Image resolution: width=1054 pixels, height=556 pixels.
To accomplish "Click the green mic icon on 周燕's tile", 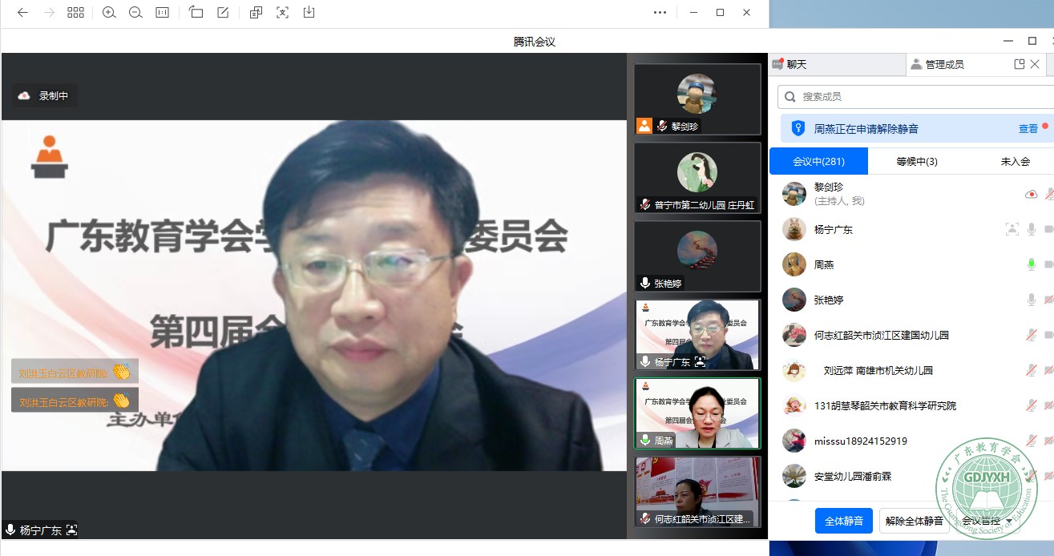I will [645, 440].
